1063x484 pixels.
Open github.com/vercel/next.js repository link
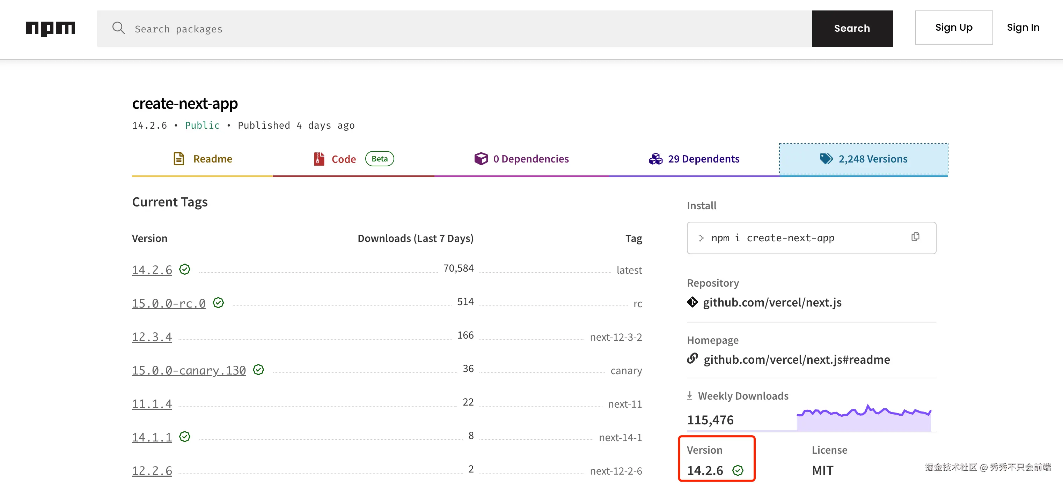coord(772,302)
